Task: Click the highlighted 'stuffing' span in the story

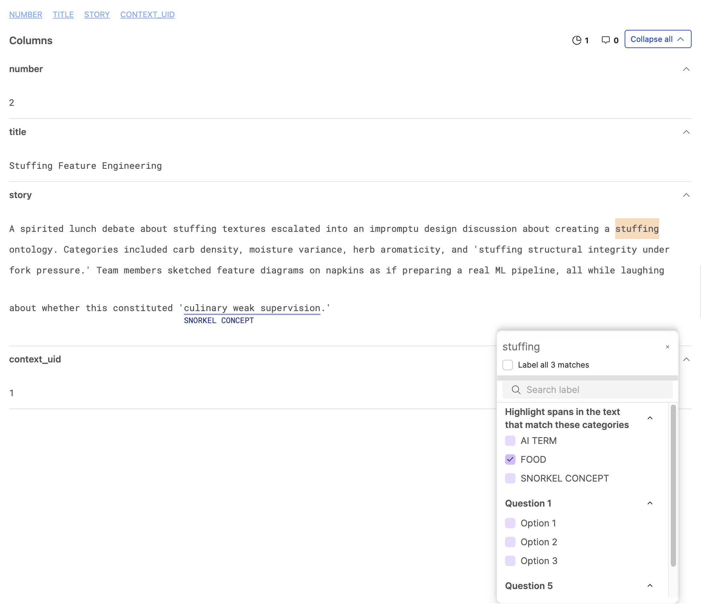Action: tap(637, 229)
